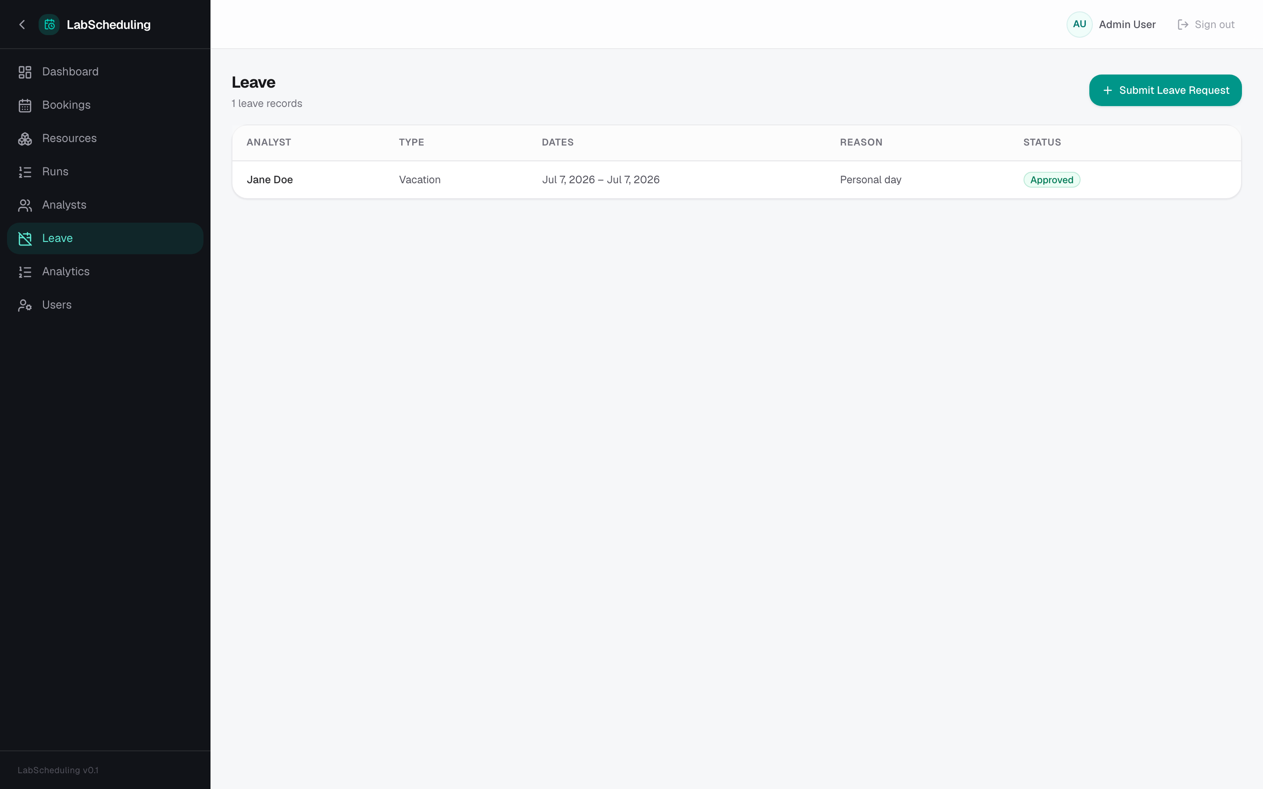
Task: Click the Leave calendar-off icon
Action: [x=25, y=238]
